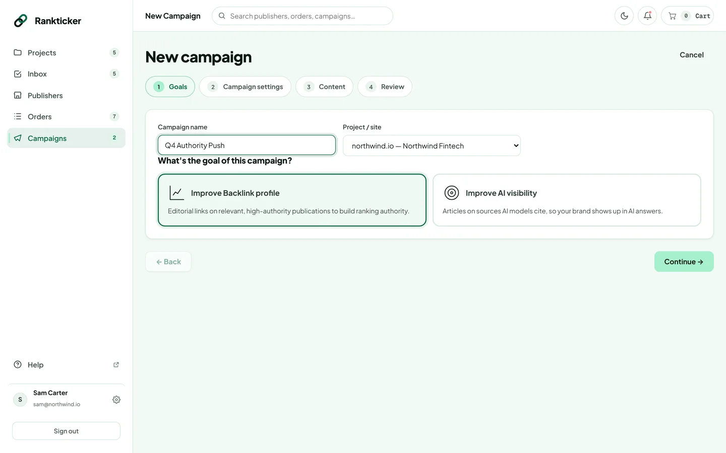Viewport: 726px width, 453px height.
Task: Click the Orders count badge 7
Action: pyautogui.click(x=114, y=117)
